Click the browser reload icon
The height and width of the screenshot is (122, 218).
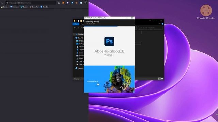pos(2,3)
